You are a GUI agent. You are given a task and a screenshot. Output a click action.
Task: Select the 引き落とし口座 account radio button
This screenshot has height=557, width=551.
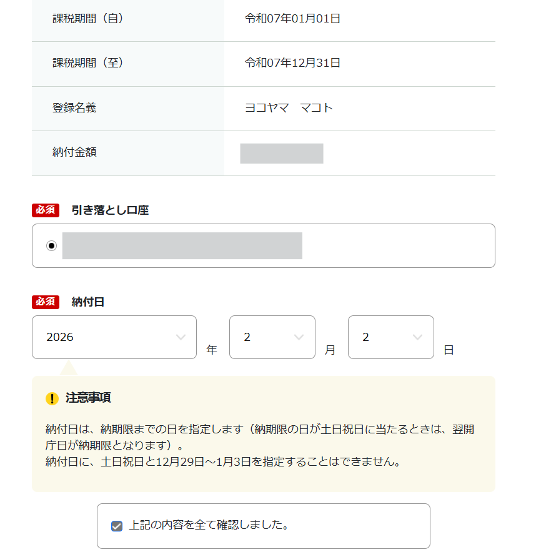click(51, 245)
